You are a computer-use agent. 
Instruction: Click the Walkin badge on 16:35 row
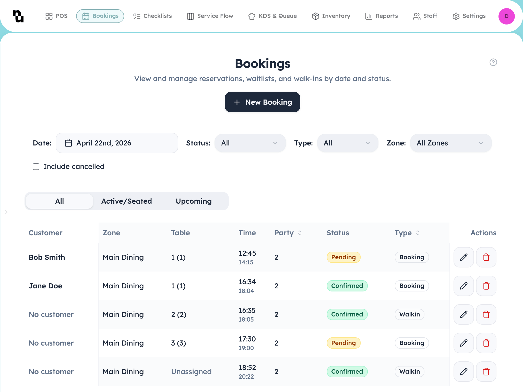[x=409, y=314]
